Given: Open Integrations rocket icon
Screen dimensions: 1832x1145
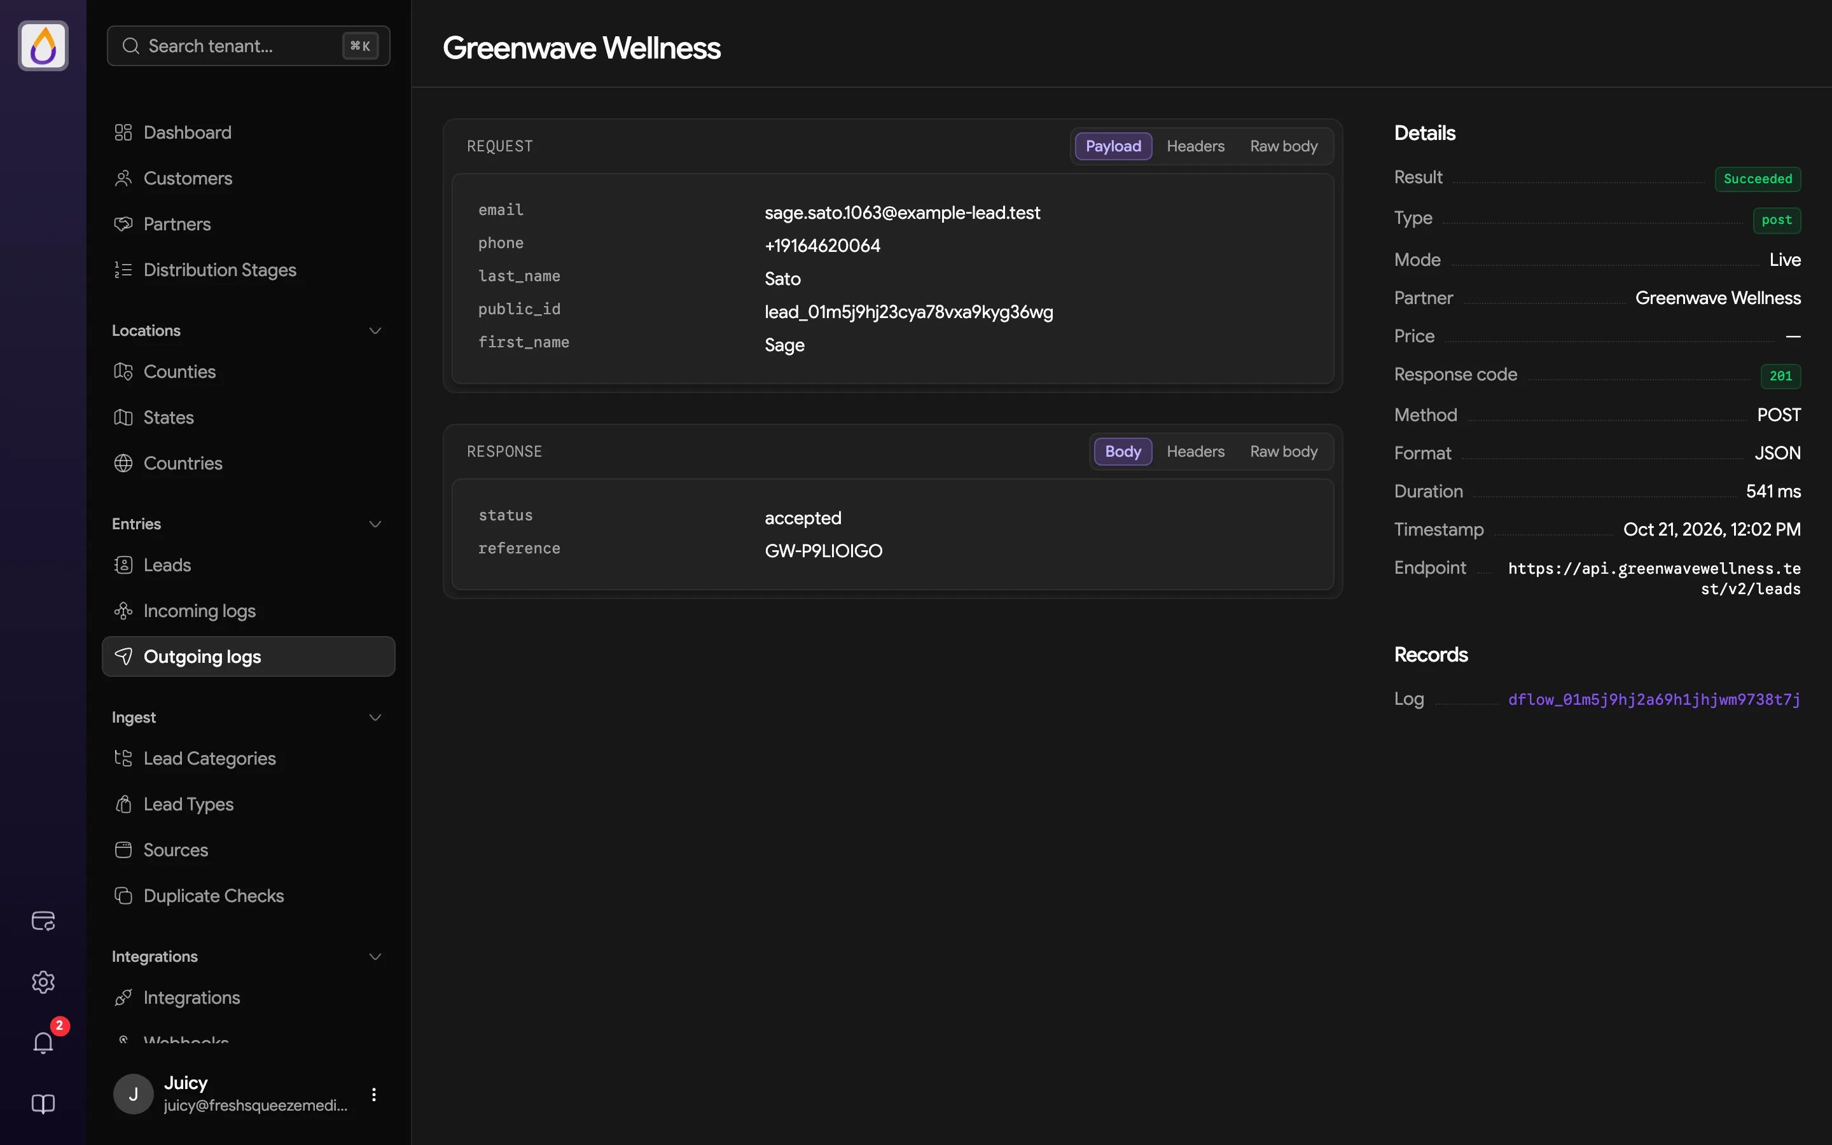Looking at the screenshot, I should click(123, 997).
